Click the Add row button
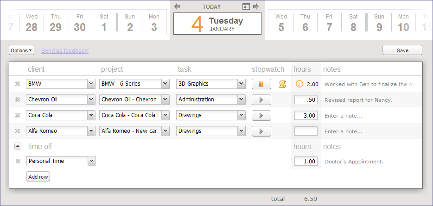 click(x=38, y=177)
